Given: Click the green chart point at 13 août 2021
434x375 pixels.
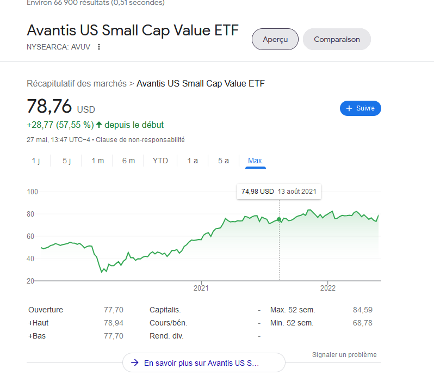Looking at the screenshot, I should click(279, 219).
